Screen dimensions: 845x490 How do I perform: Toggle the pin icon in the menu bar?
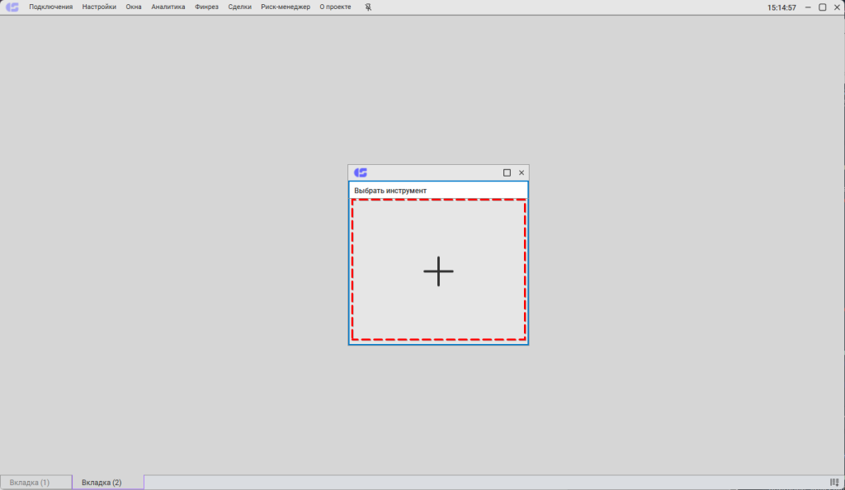[x=369, y=7]
